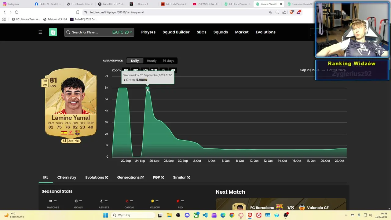Open Discord from the taskbar
The width and height of the screenshot is (391, 220).
187,215
